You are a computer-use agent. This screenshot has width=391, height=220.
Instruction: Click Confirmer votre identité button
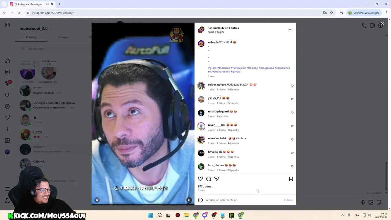364,13
